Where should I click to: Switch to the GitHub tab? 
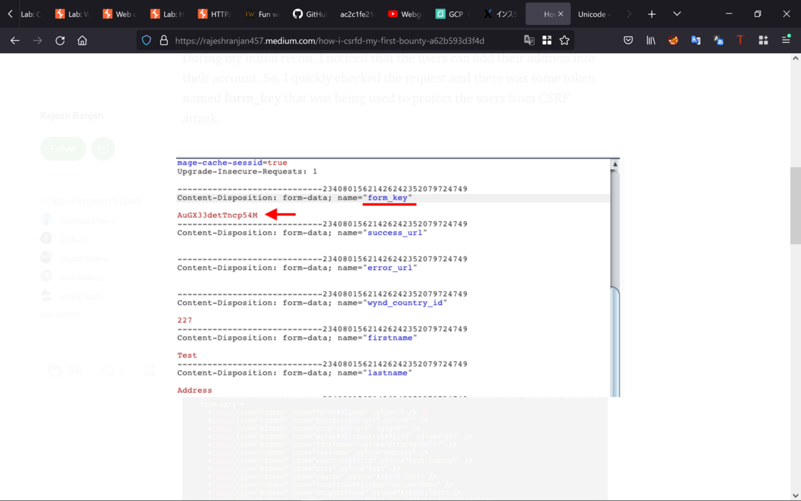(309, 14)
